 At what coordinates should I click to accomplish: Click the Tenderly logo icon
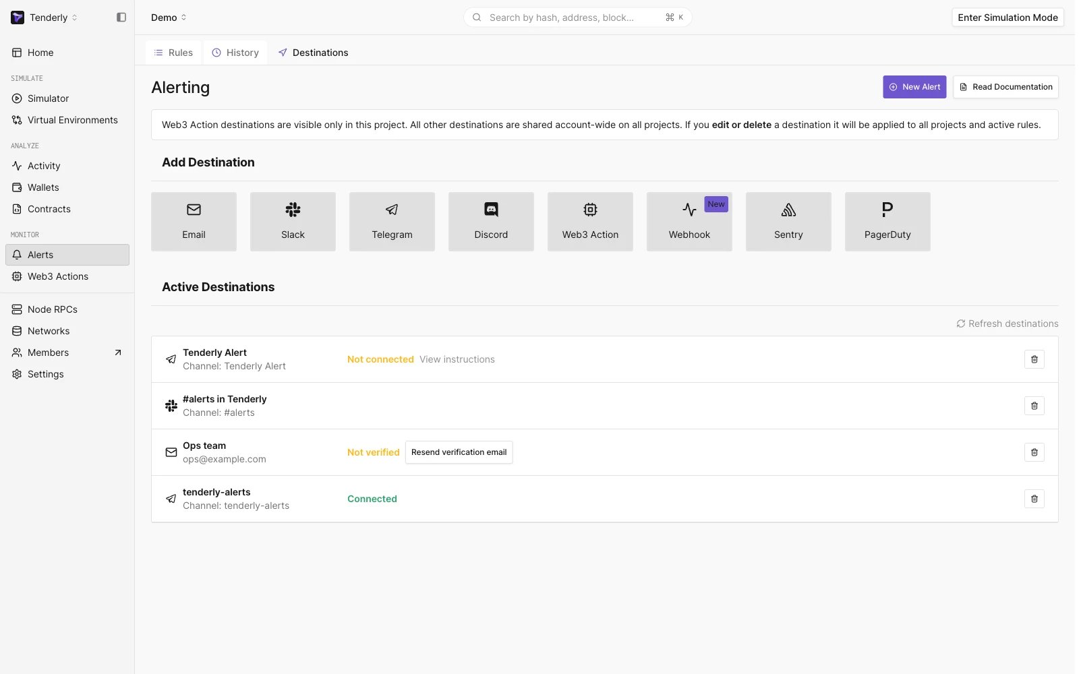18,18
